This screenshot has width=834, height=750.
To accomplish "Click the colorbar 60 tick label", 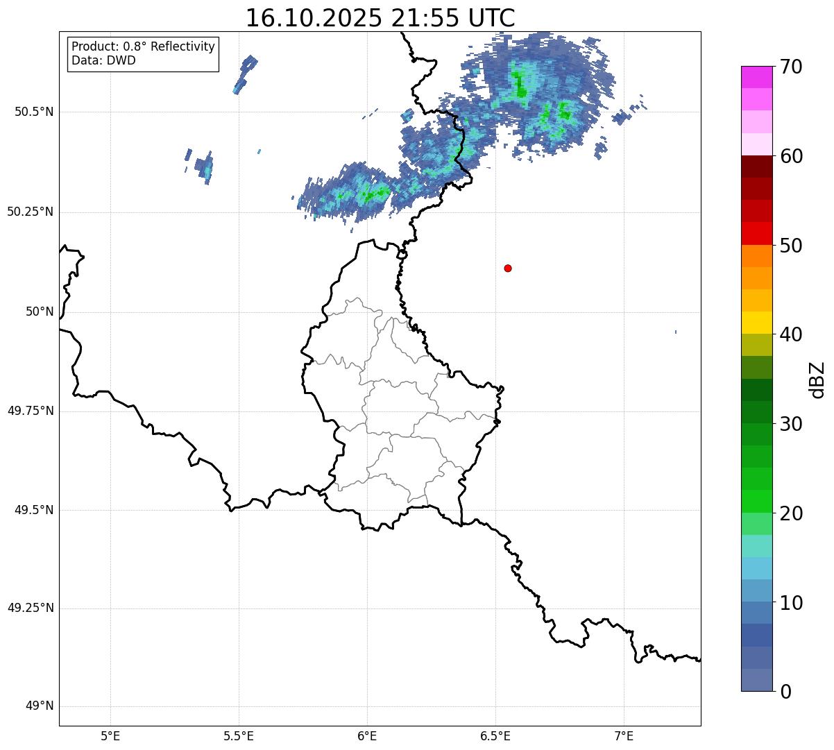I will click(791, 156).
